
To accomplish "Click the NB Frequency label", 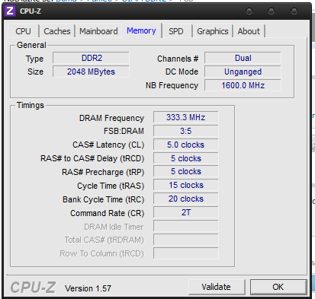I will (172, 85).
